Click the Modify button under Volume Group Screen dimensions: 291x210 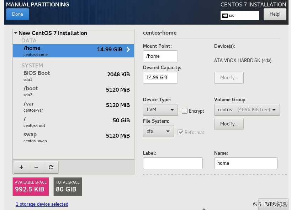click(229, 124)
